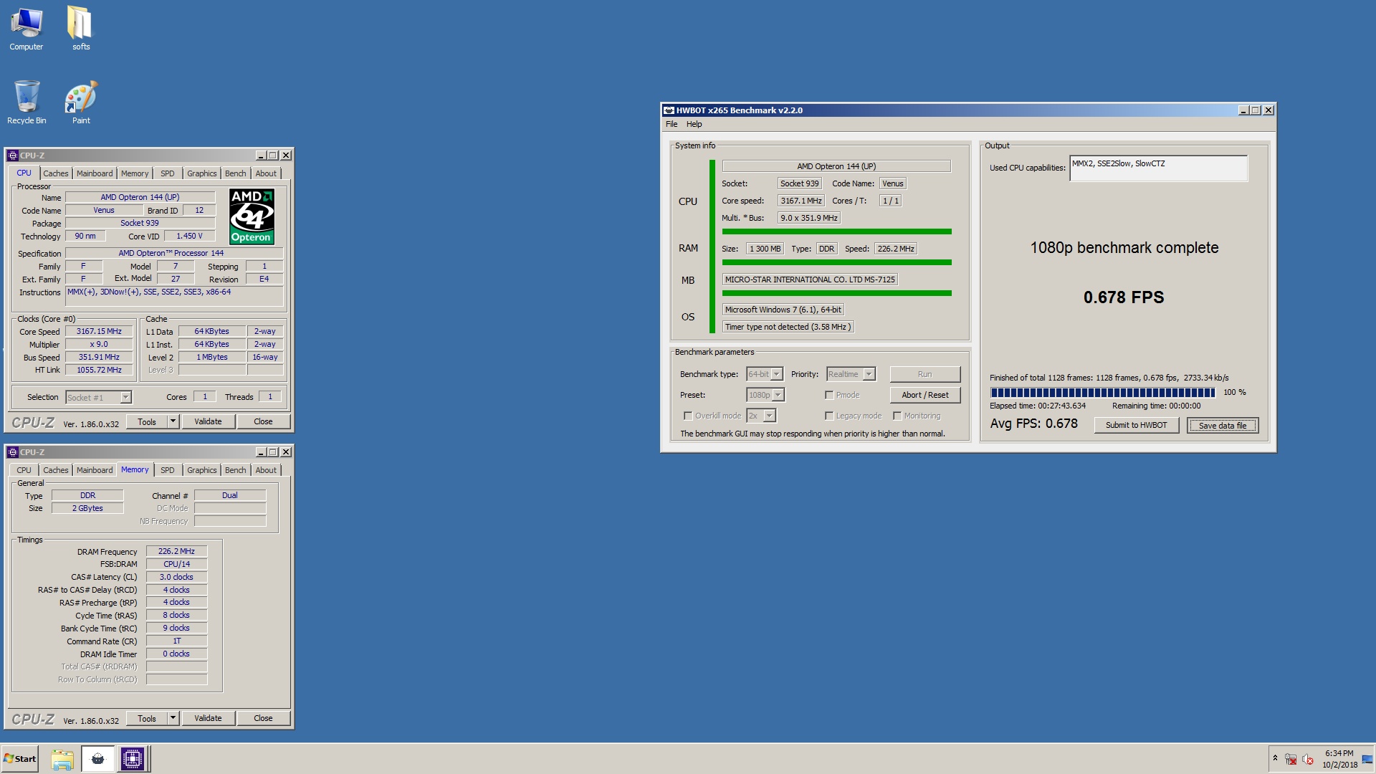
Task: Click the top CPU-Z window title icon
Action: (x=12, y=156)
